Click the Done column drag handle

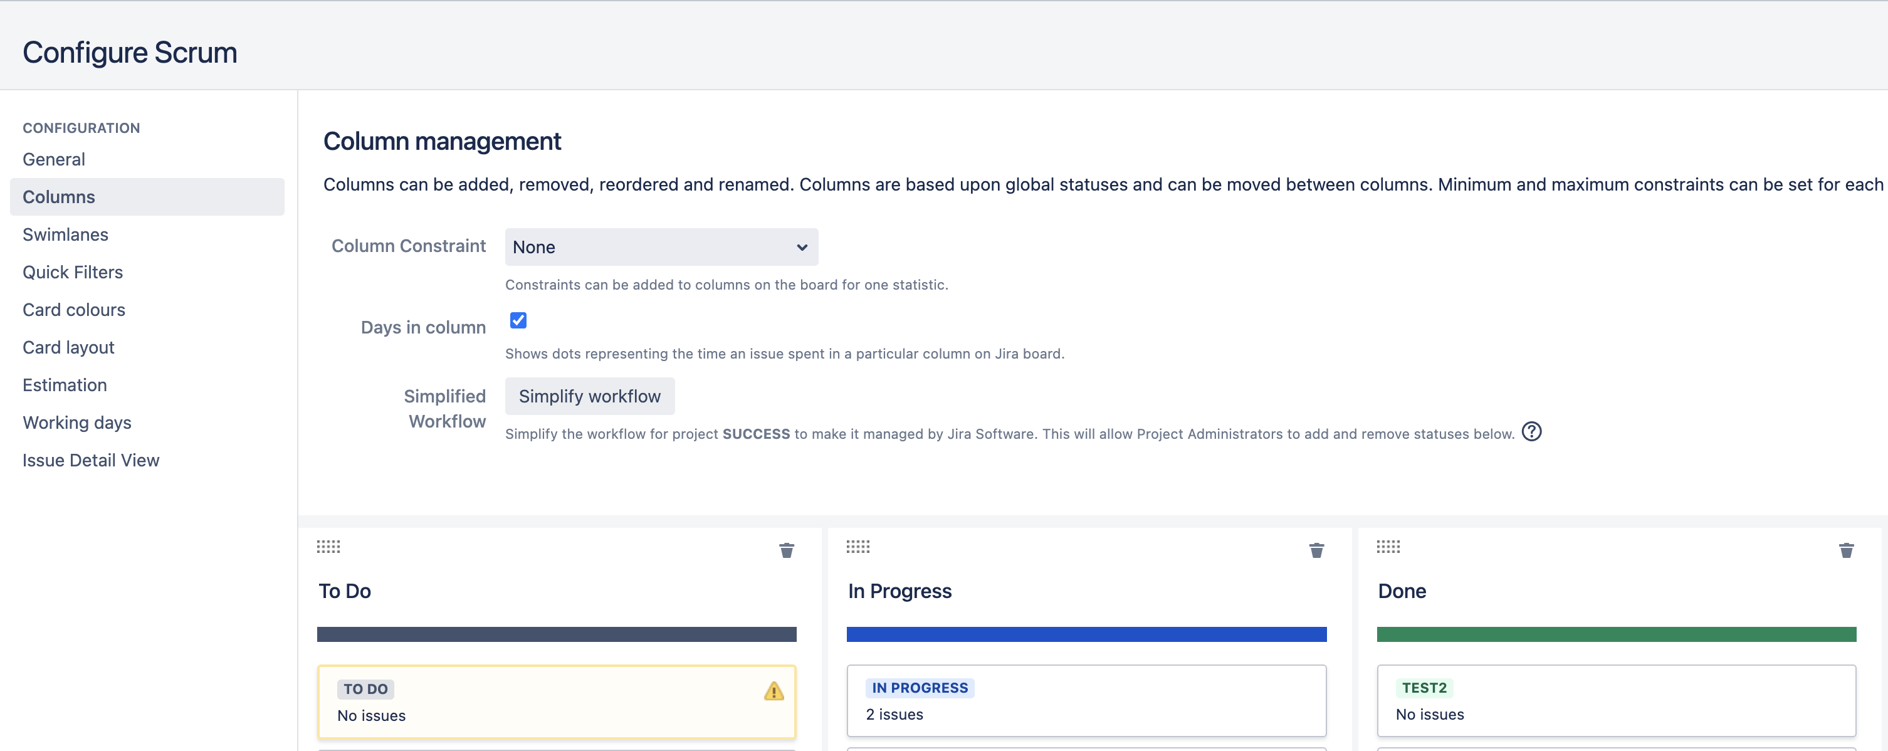[1388, 547]
